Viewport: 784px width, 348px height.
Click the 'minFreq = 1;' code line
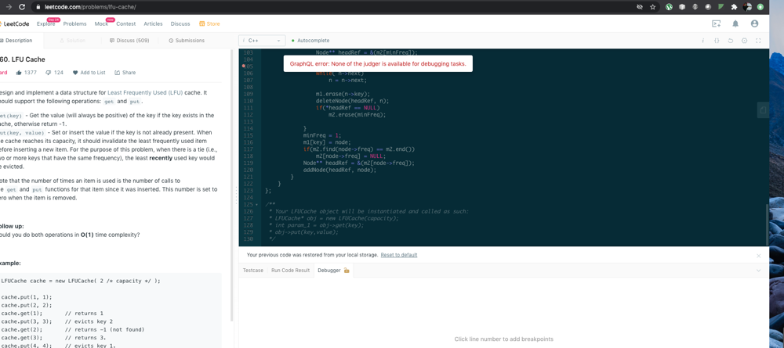(321, 135)
